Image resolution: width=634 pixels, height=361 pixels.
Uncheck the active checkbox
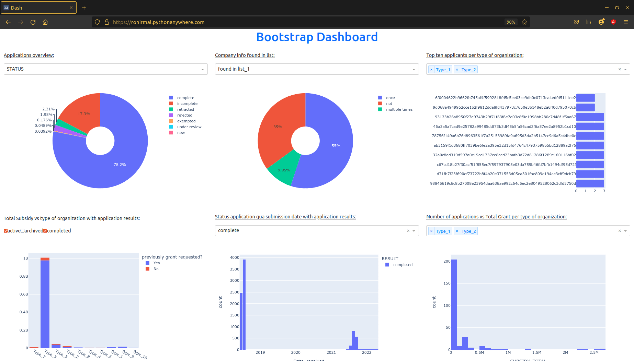(x=5, y=231)
